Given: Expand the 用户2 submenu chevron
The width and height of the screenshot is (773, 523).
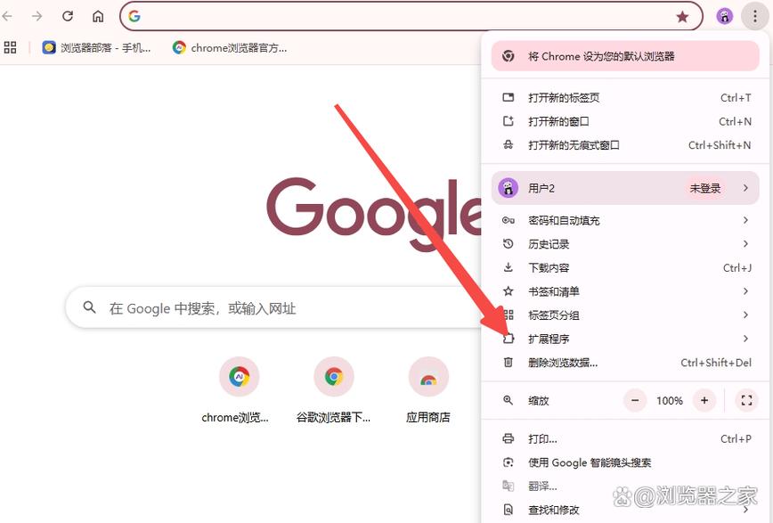Looking at the screenshot, I should coord(745,188).
